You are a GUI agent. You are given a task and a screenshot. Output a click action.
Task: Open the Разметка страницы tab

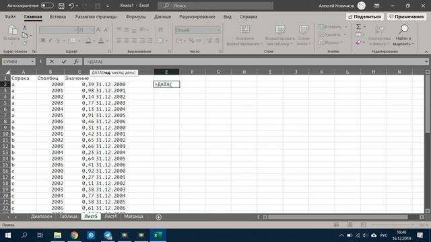96,17
